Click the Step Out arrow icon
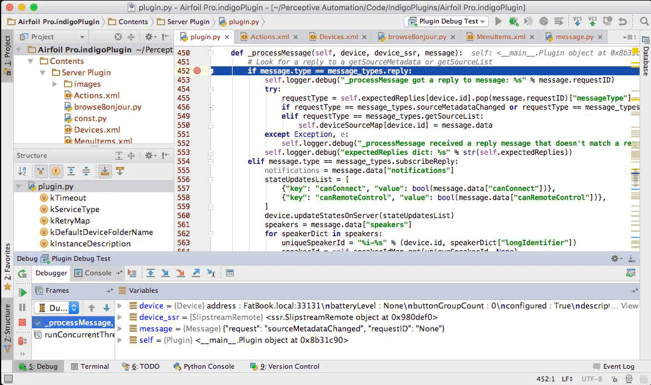The image size is (651, 385). click(195, 273)
